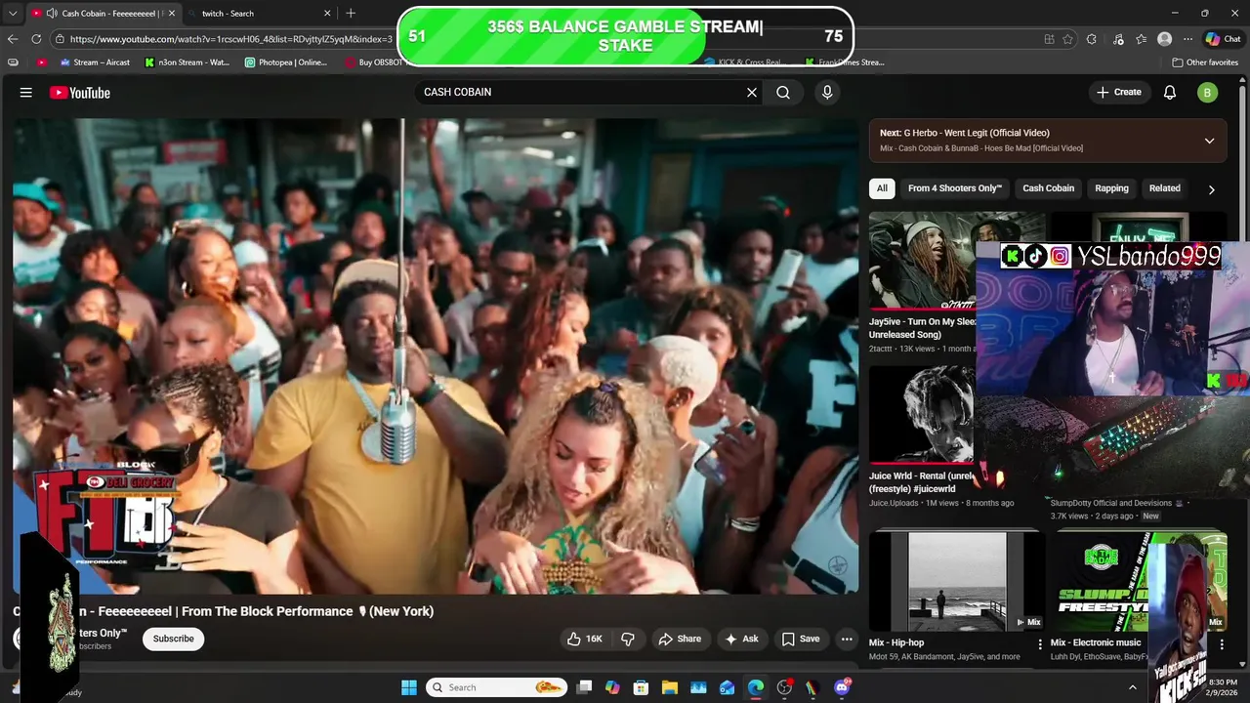Open Stream – Aircast bookmark

coord(95,62)
